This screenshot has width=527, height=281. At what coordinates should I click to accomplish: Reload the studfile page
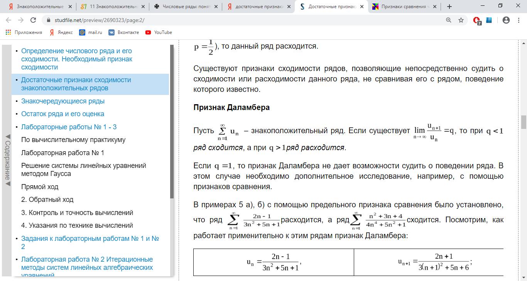coord(33,20)
